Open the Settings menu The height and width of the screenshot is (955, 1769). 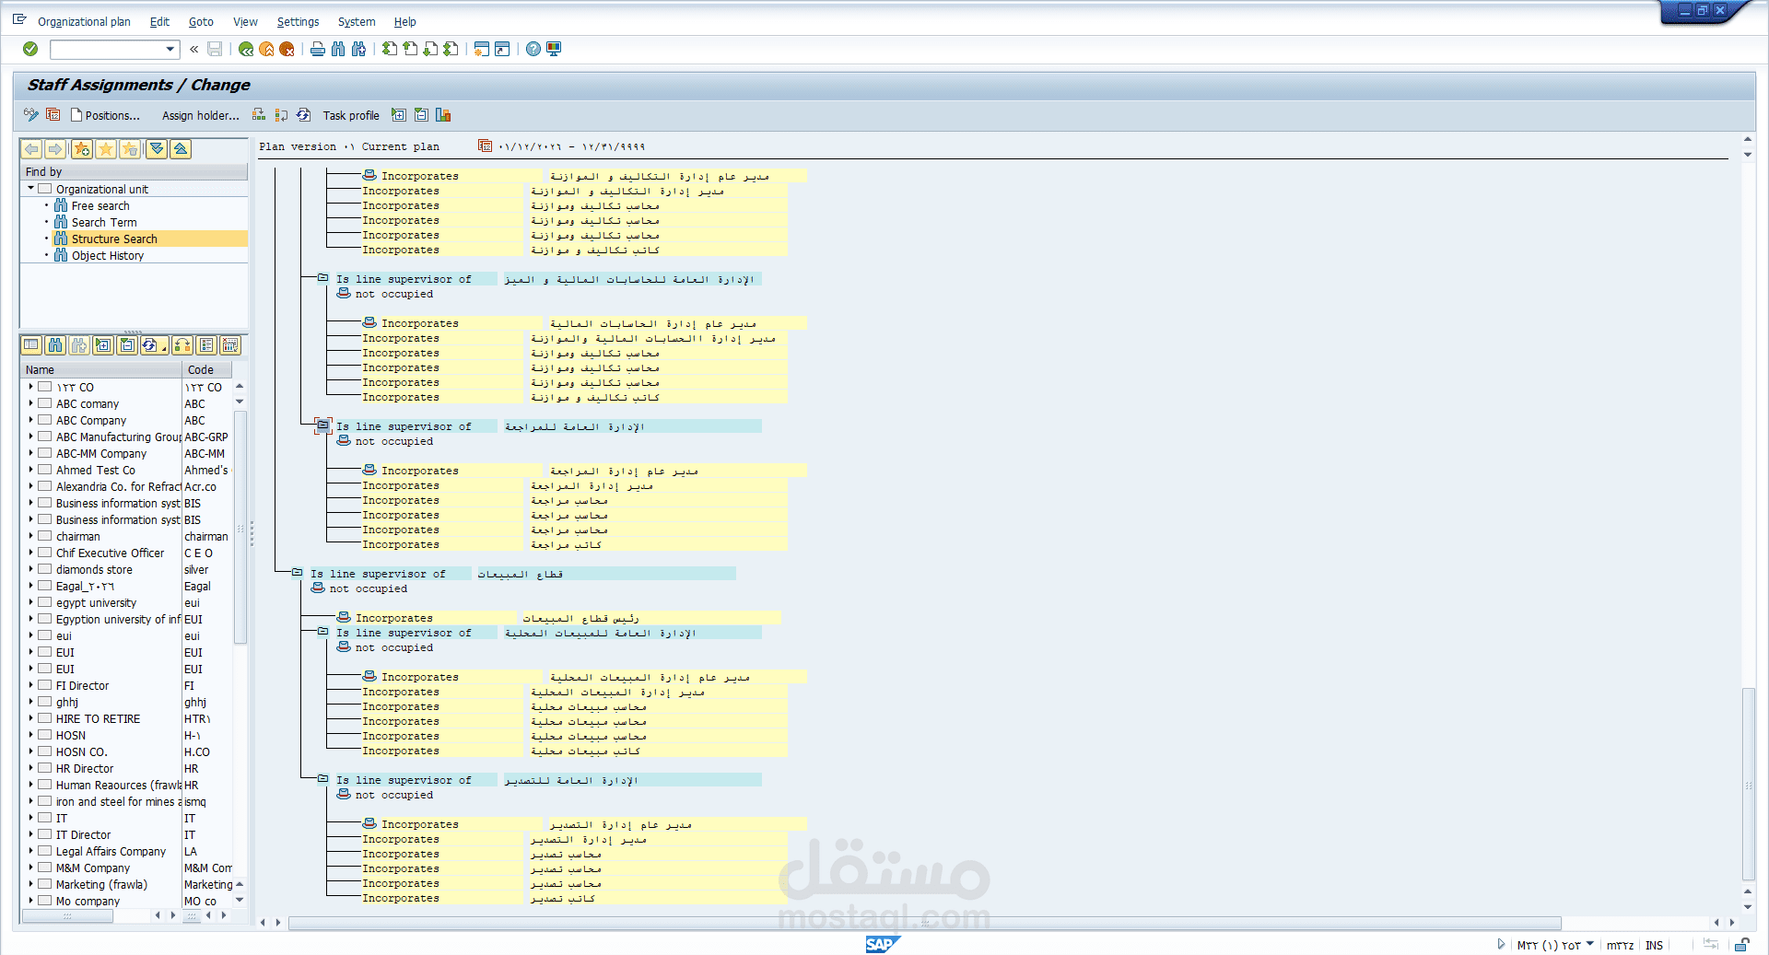point(298,21)
